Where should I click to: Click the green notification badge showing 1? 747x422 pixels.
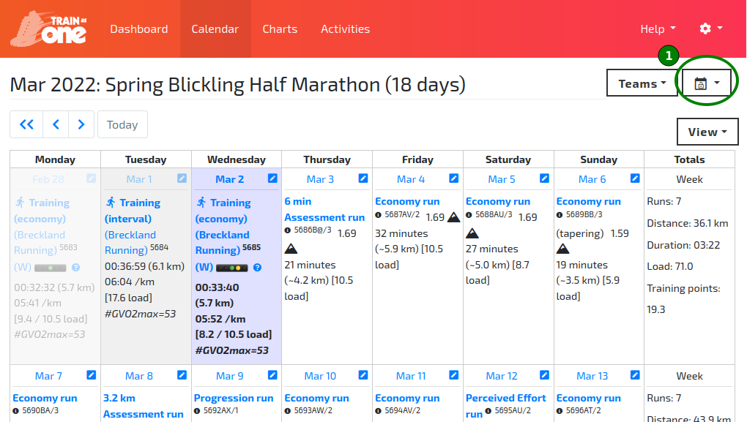(669, 56)
